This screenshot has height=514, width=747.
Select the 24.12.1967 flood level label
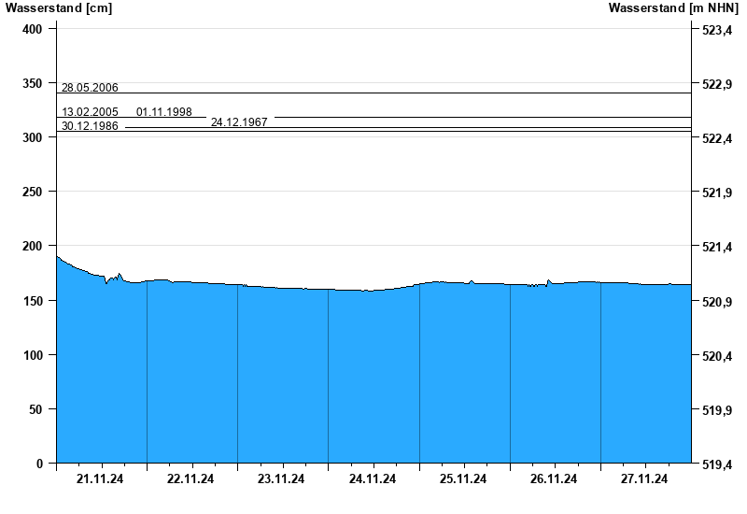coord(239,122)
